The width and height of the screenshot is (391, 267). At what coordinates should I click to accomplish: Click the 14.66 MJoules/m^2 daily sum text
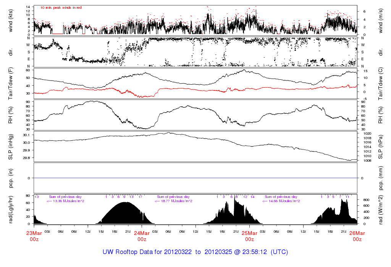pos(281,201)
